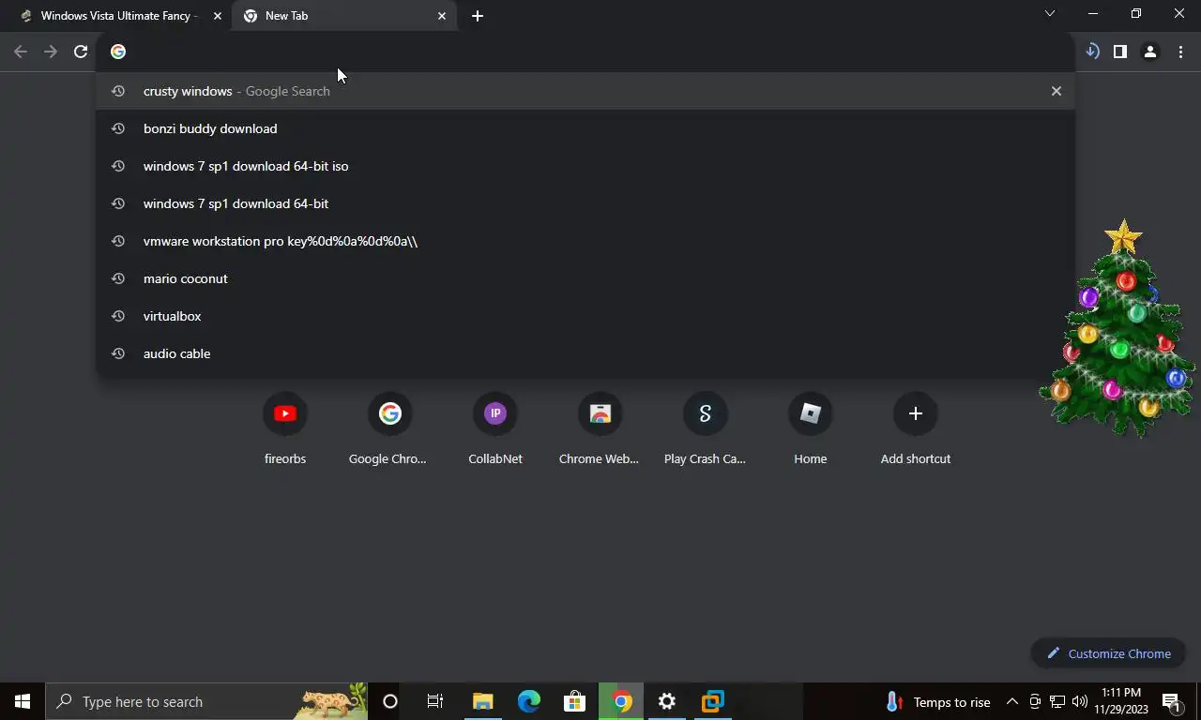Open the Google Chrome shortcut tile
The height and width of the screenshot is (720, 1201).
(x=389, y=429)
